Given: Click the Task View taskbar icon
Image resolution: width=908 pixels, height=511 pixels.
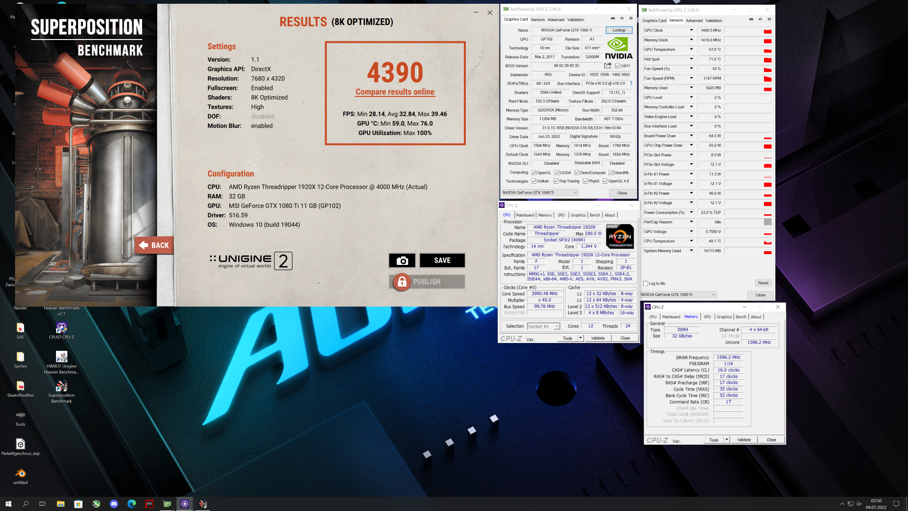Looking at the screenshot, I should [x=42, y=503].
